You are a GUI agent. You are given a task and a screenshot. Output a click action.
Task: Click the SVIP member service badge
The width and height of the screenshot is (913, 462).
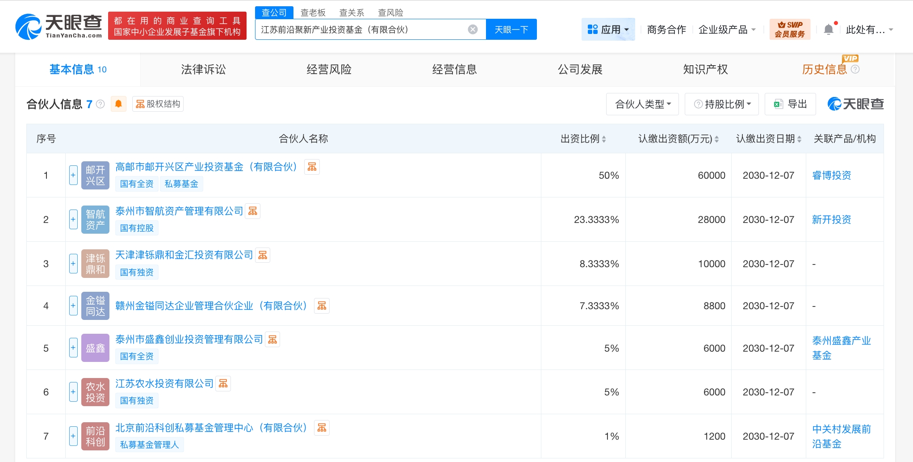[x=789, y=29]
